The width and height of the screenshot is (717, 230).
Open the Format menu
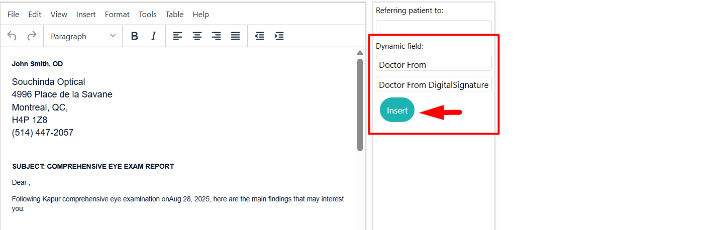click(x=117, y=14)
